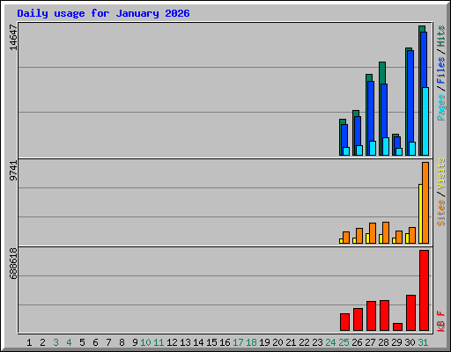451x352 pixels.
Task: Click the blue Files bar for day 27
Action: 371,111
